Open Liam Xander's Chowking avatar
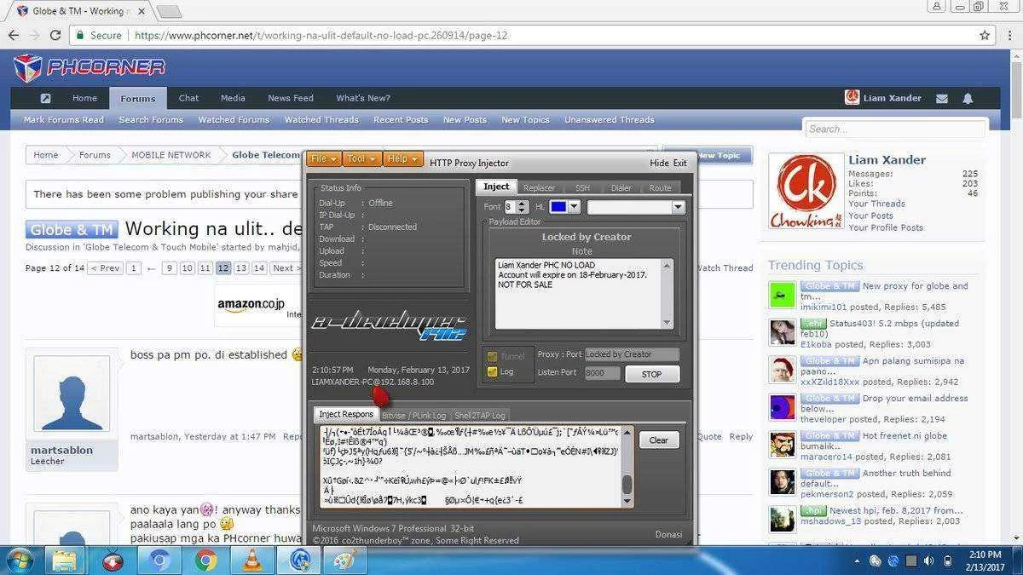The image size is (1023, 575). click(806, 193)
